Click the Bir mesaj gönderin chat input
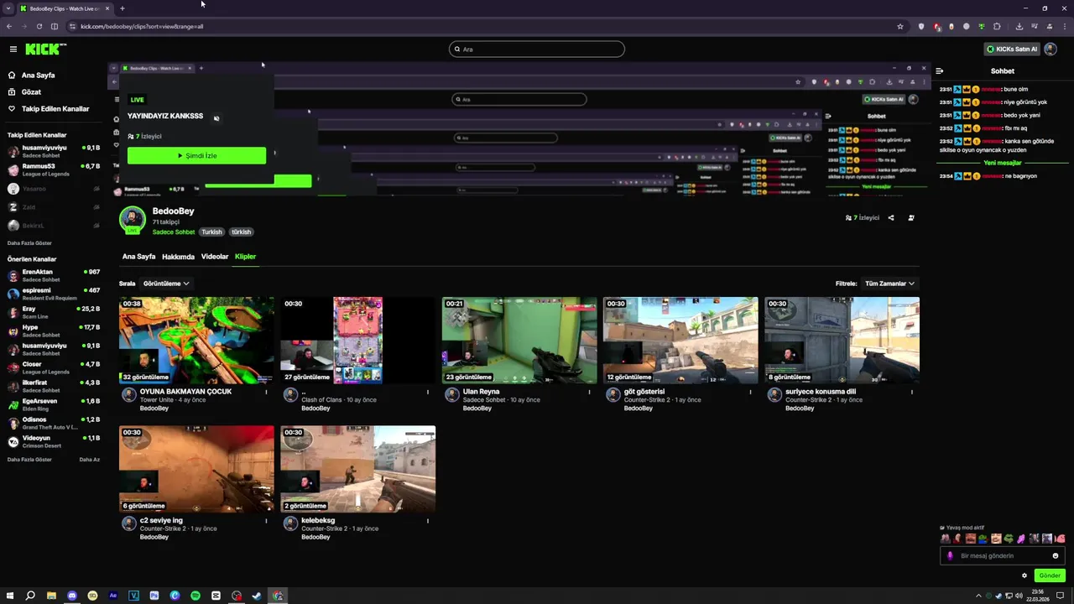Viewport: 1074px width, 604px height. [1002, 556]
